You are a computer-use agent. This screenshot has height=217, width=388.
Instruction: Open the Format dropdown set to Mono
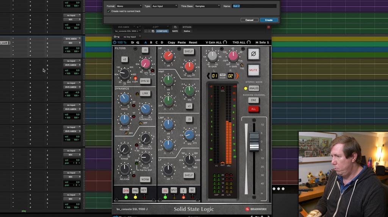(x=129, y=6)
